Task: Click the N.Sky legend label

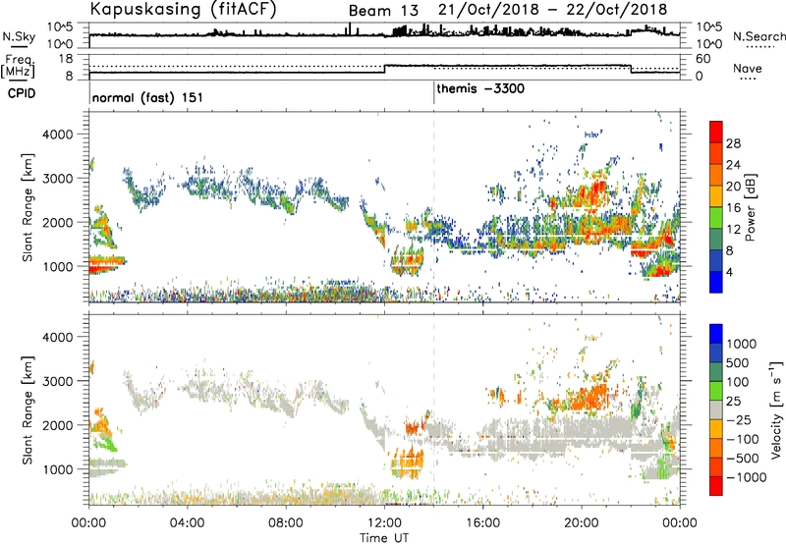Action: pyautogui.click(x=19, y=36)
